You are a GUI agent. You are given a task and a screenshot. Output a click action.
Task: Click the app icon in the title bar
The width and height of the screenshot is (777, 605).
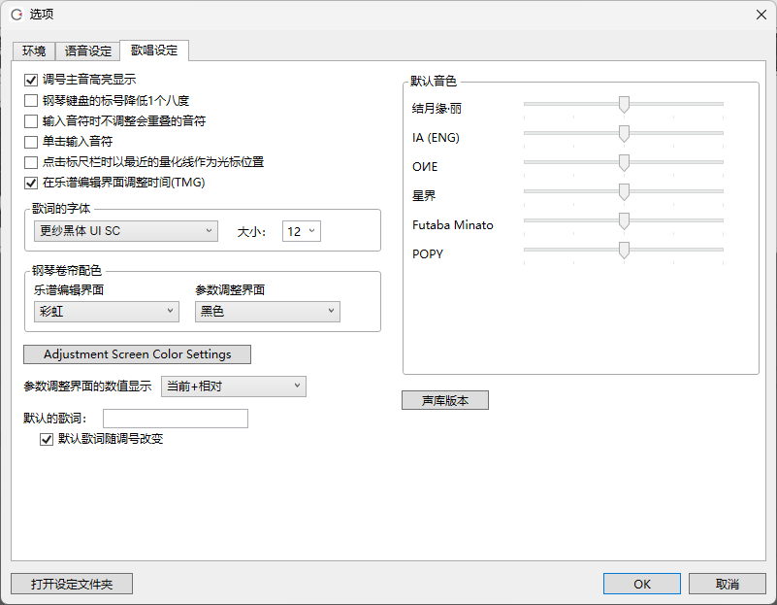(16, 15)
